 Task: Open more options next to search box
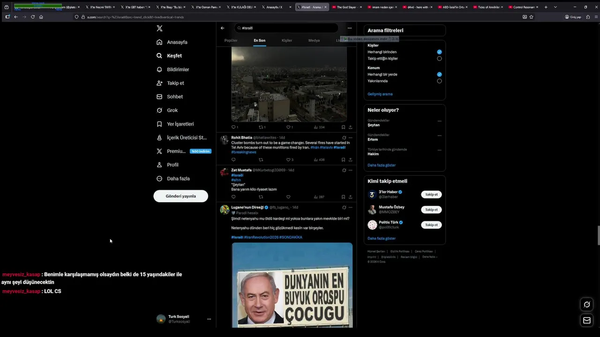click(349, 28)
